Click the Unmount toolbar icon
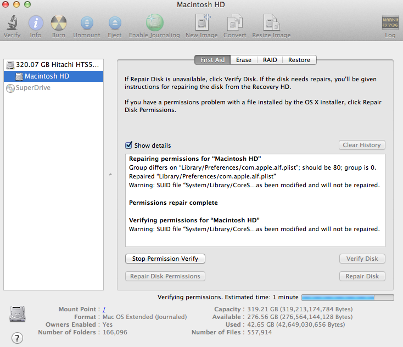 [87, 23]
